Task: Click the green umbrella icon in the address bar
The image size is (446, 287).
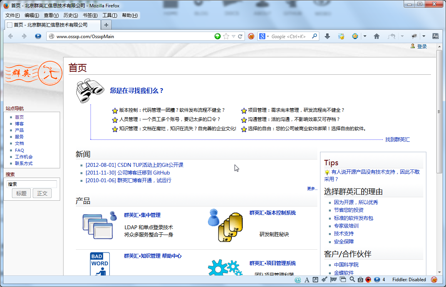Action: [218, 36]
